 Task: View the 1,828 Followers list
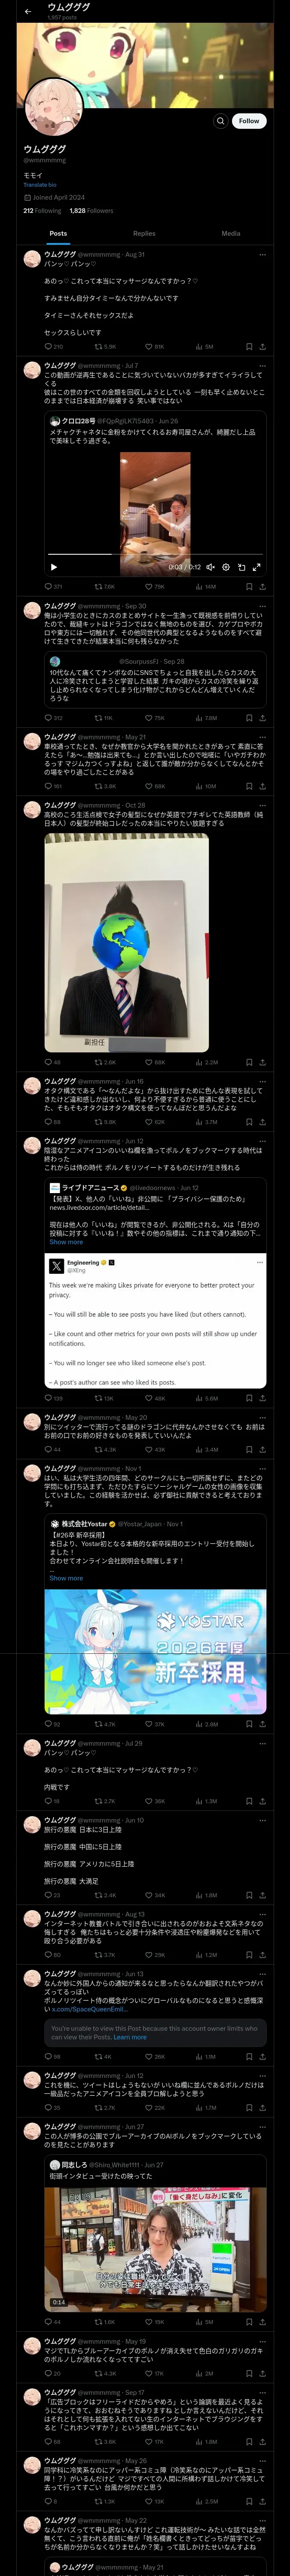click(91, 211)
